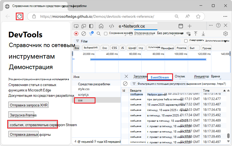
Task: Enable the Disable cache checkbox
Action: [x=131, y=34]
